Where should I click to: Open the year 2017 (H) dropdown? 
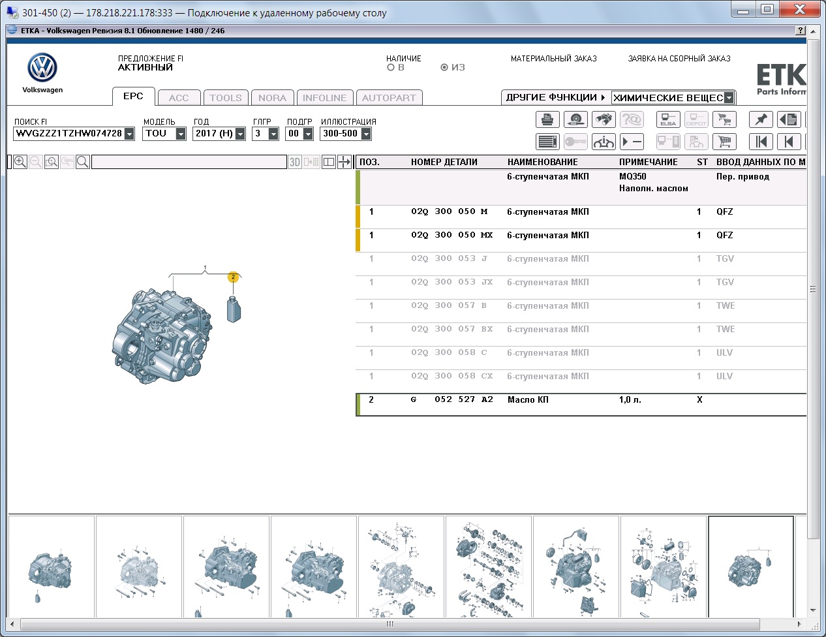240,134
